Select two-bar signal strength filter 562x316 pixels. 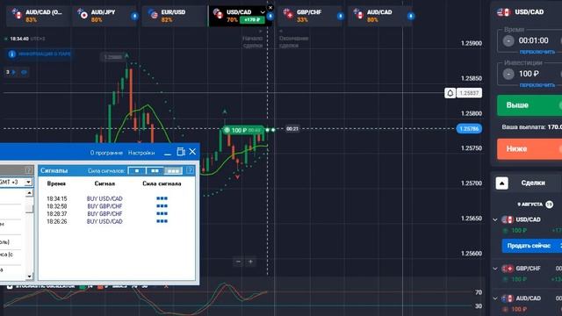[155, 171]
